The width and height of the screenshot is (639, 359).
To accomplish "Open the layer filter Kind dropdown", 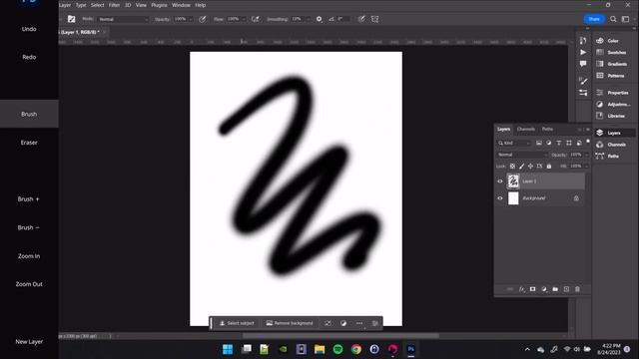I will coord(514,143).
